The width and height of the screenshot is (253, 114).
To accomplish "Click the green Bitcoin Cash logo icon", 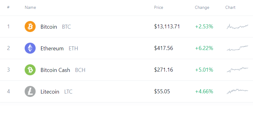I will click(30, 70).
